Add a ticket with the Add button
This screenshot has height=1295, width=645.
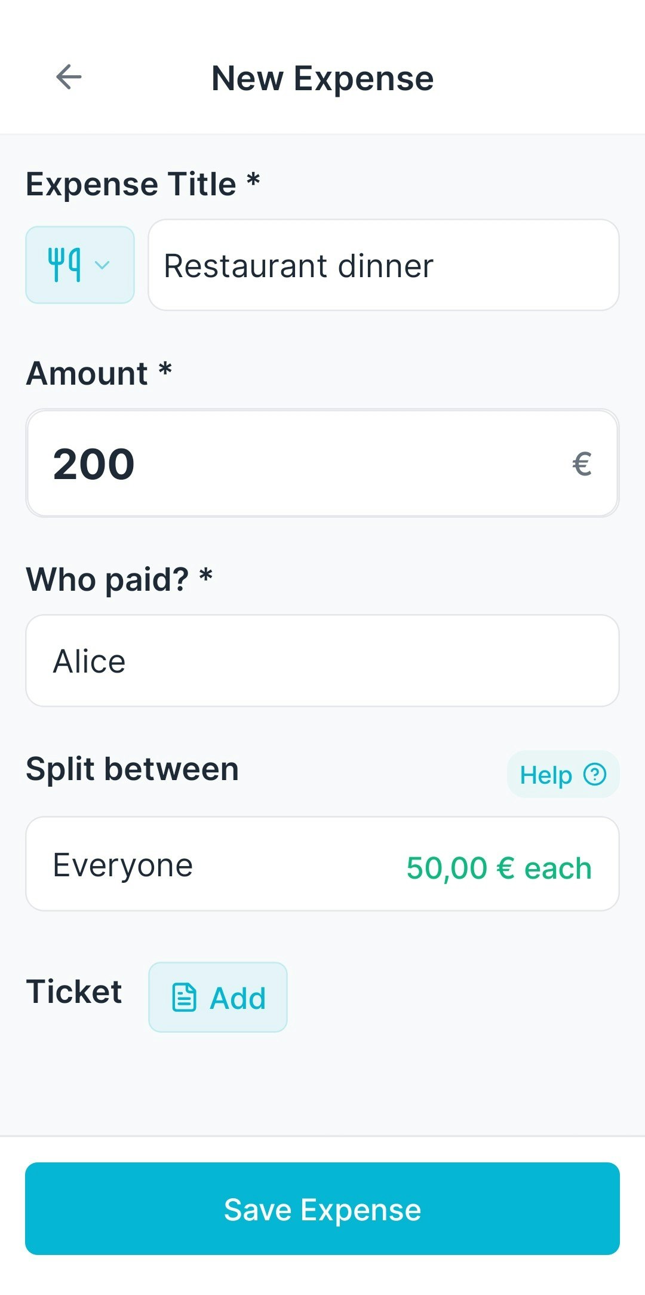tap(218, 997)
